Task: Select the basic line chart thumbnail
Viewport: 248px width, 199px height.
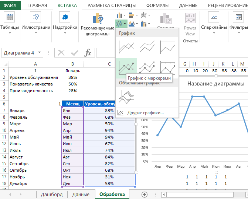Action: pyautogui.click(x=126, y=47)
